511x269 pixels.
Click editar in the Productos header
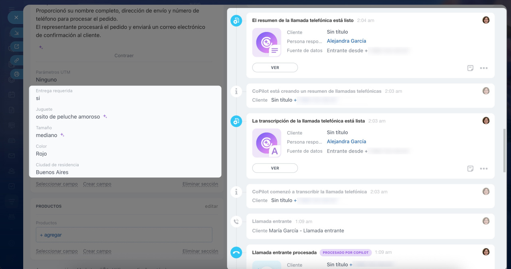pos(211,206)
